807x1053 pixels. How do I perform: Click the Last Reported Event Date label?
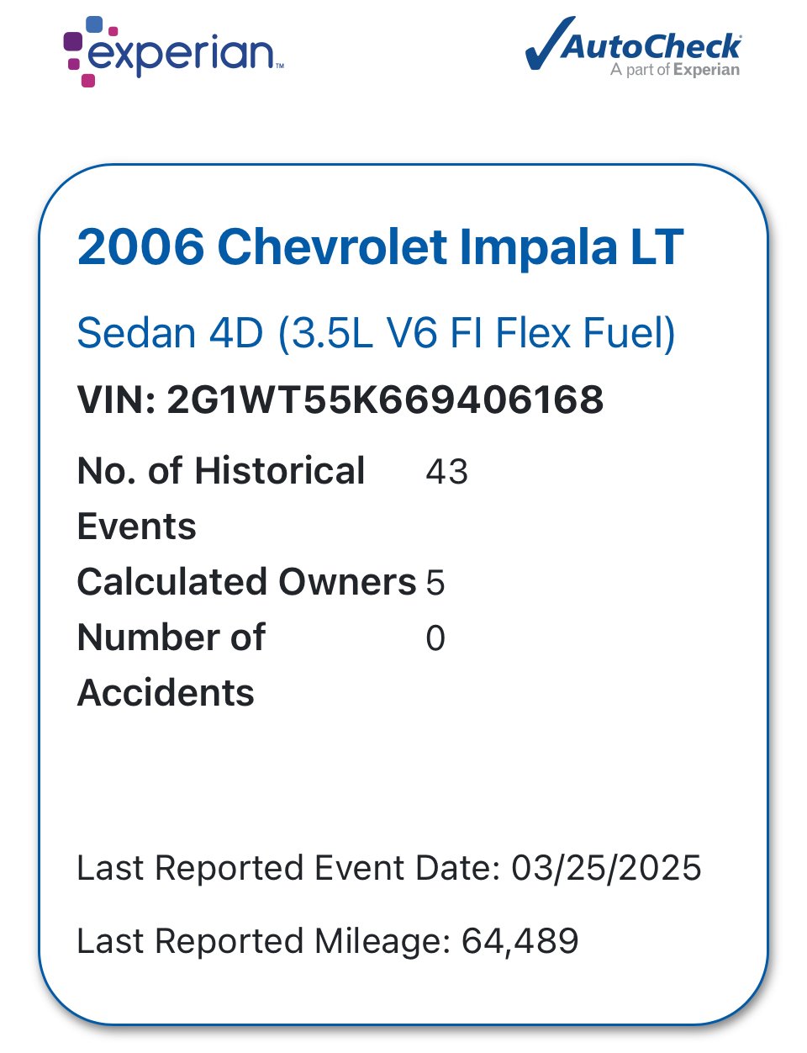289,868
